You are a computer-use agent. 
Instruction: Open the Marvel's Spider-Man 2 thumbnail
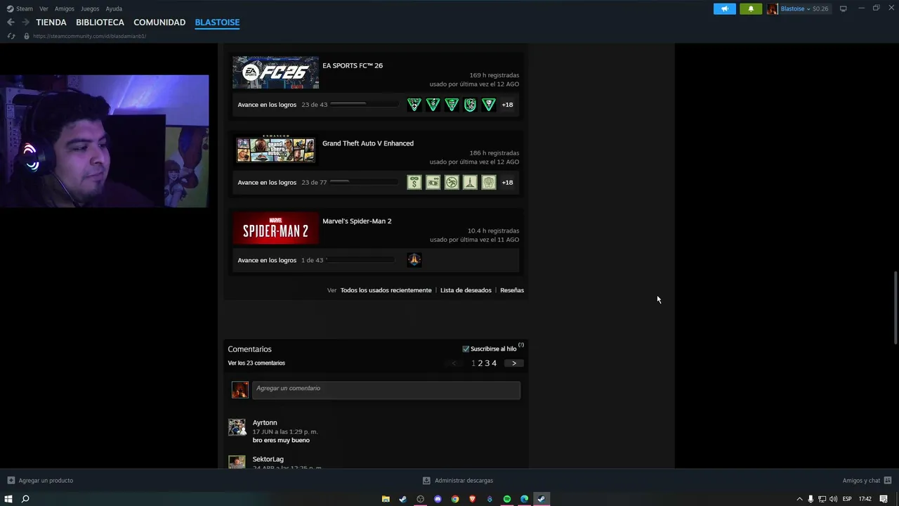pos(275,228)
